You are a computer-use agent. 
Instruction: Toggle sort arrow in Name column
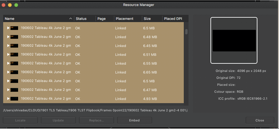tap(71, 19)
